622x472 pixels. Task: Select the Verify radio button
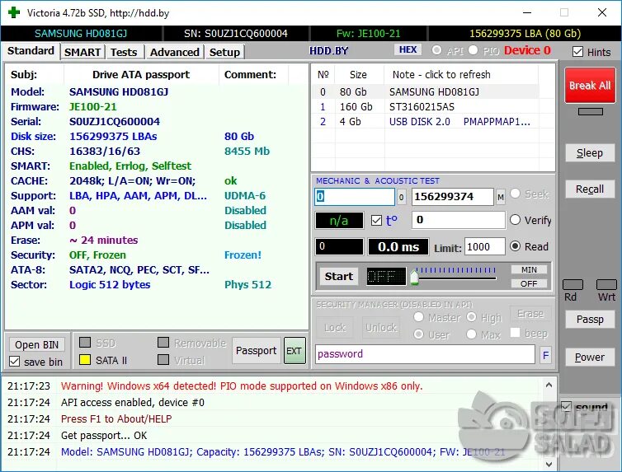click(x=515, y=220)
